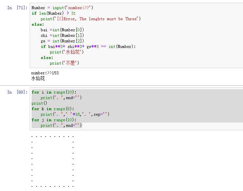The image size is (243, 191).
Task: Click line 'Number = input('number:>>')'
Action: pos(62,7)
